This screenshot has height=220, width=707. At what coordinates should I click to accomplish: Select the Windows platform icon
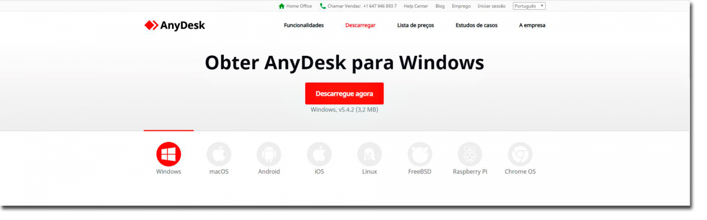(169, 154)
